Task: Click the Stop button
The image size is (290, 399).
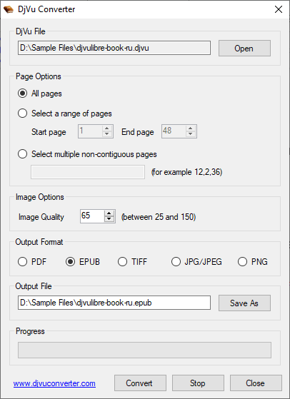Action: pos(198,383)
